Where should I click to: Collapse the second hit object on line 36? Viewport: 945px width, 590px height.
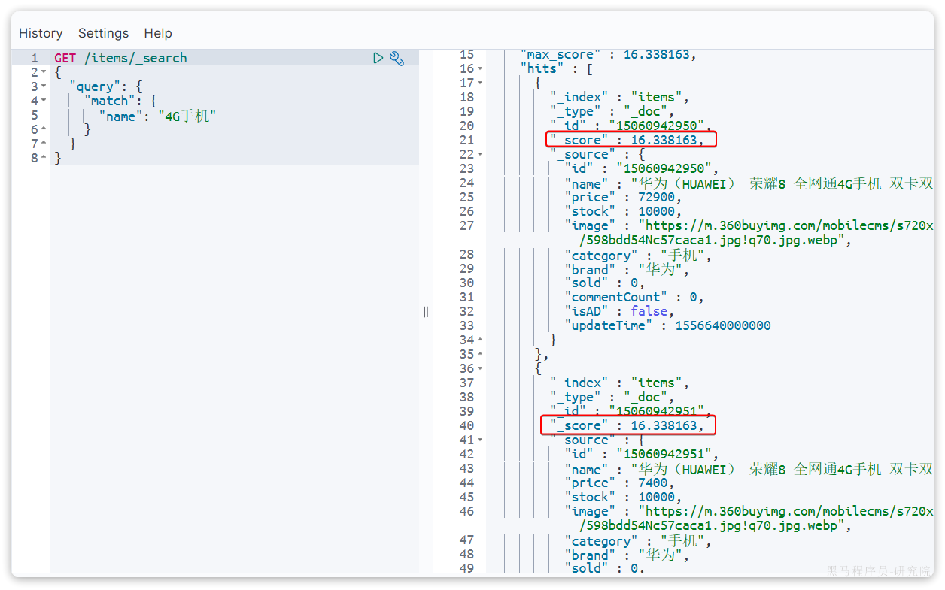[479, 368]
